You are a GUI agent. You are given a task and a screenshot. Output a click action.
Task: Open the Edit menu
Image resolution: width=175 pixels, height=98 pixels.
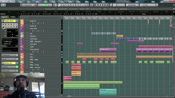9,1
